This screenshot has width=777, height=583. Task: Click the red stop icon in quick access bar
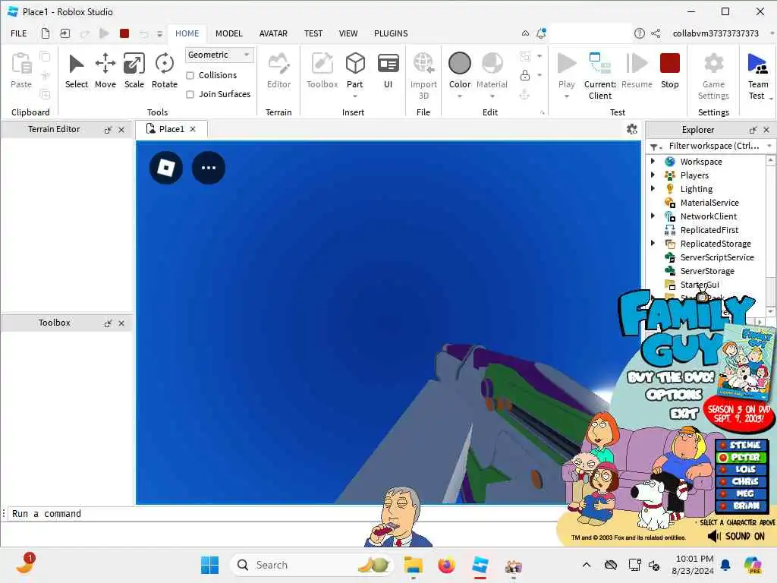click(x=124, y=33)
